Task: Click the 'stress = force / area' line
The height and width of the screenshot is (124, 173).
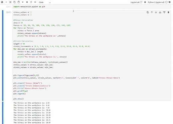Action: (x=28, y=31)
